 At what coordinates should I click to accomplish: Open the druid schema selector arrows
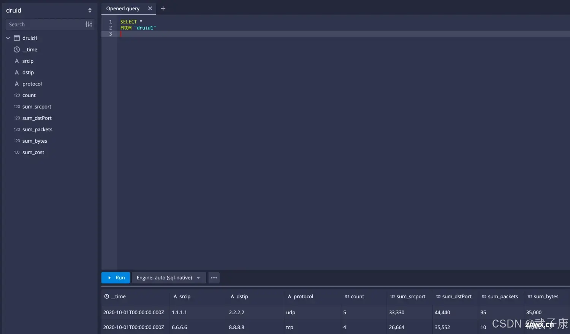90,10
